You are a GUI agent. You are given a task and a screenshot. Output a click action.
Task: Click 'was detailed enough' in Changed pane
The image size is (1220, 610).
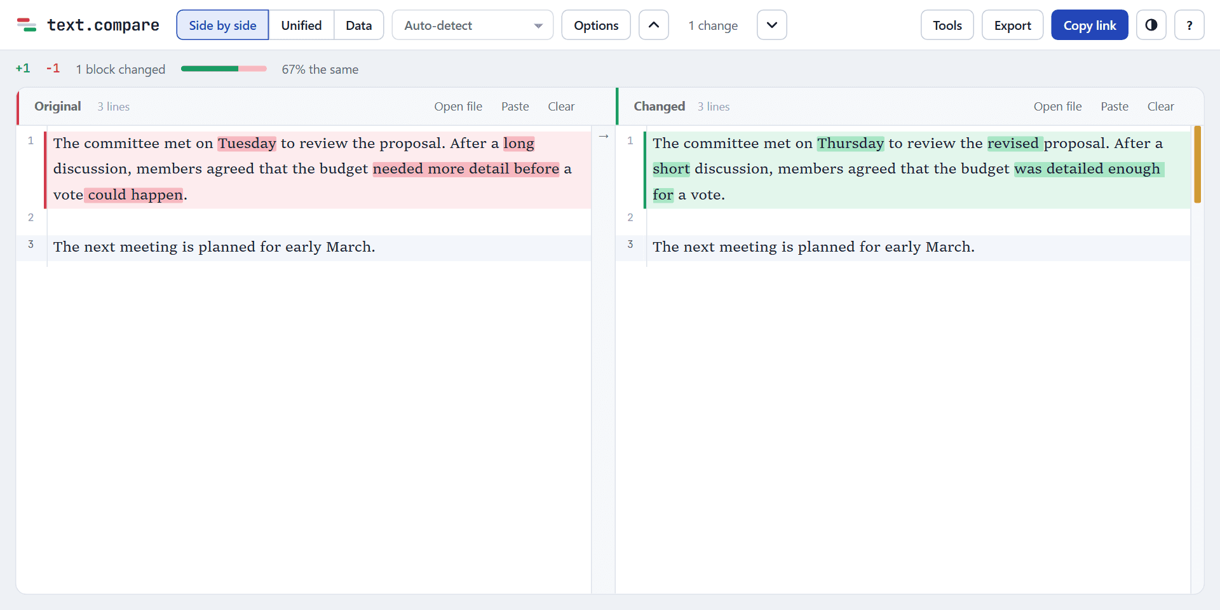[1087, 169]
